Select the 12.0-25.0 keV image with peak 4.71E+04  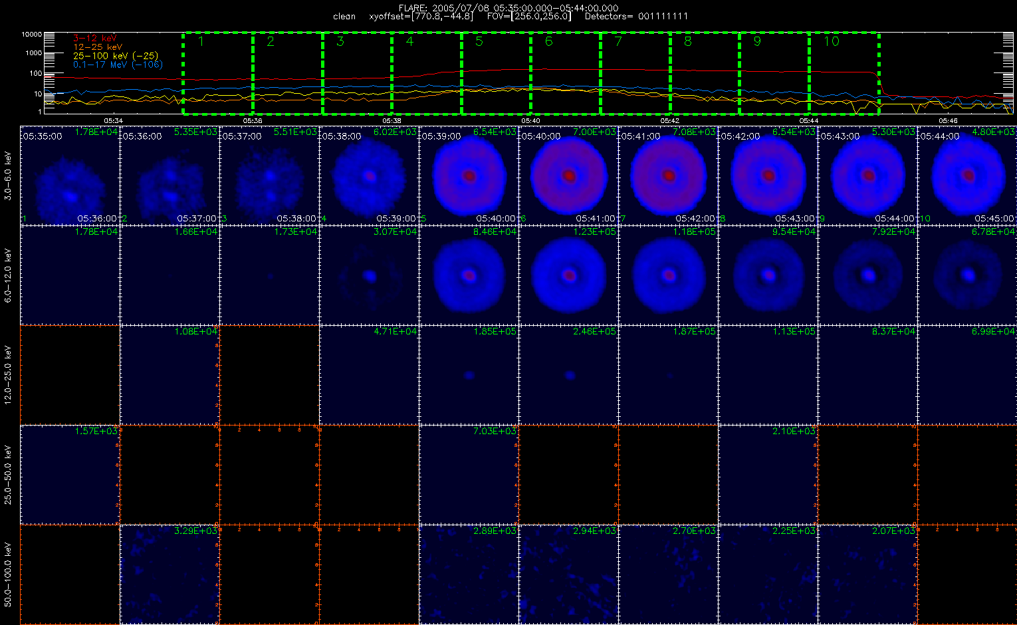tap(370, 375)
